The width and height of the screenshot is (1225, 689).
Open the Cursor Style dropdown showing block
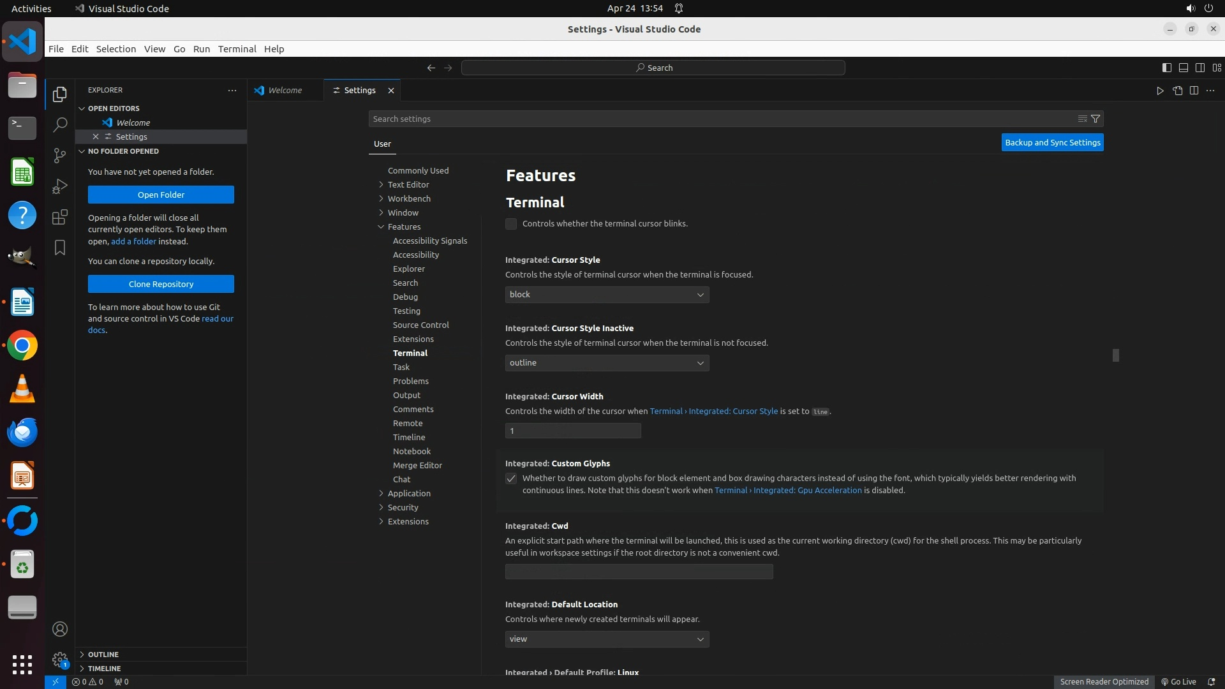[x=607, y=295]
